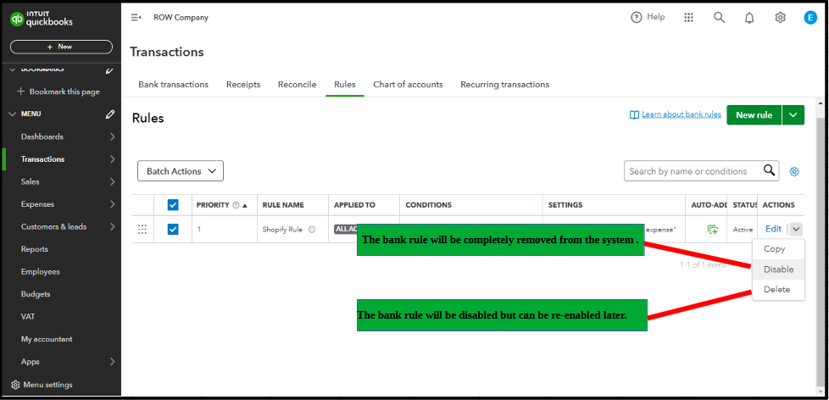Screen dimensions: 829x400
Task: Open the Reconcile tab
Action: [298, 85]
